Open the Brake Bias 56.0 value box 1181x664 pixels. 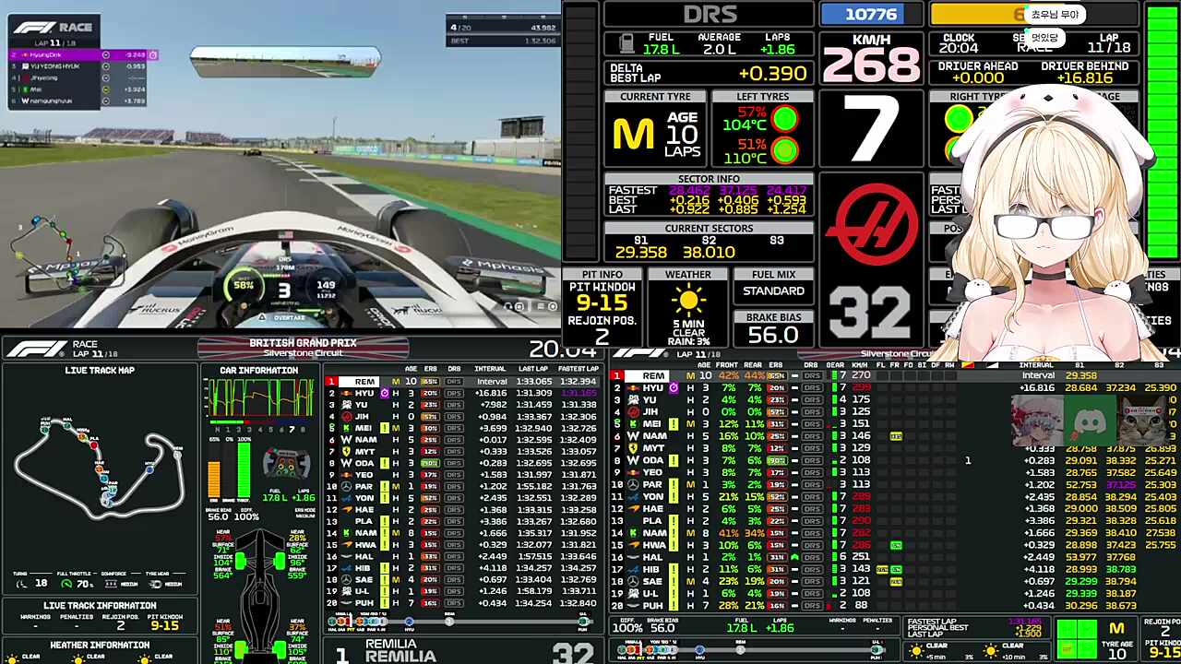[773, 337]
